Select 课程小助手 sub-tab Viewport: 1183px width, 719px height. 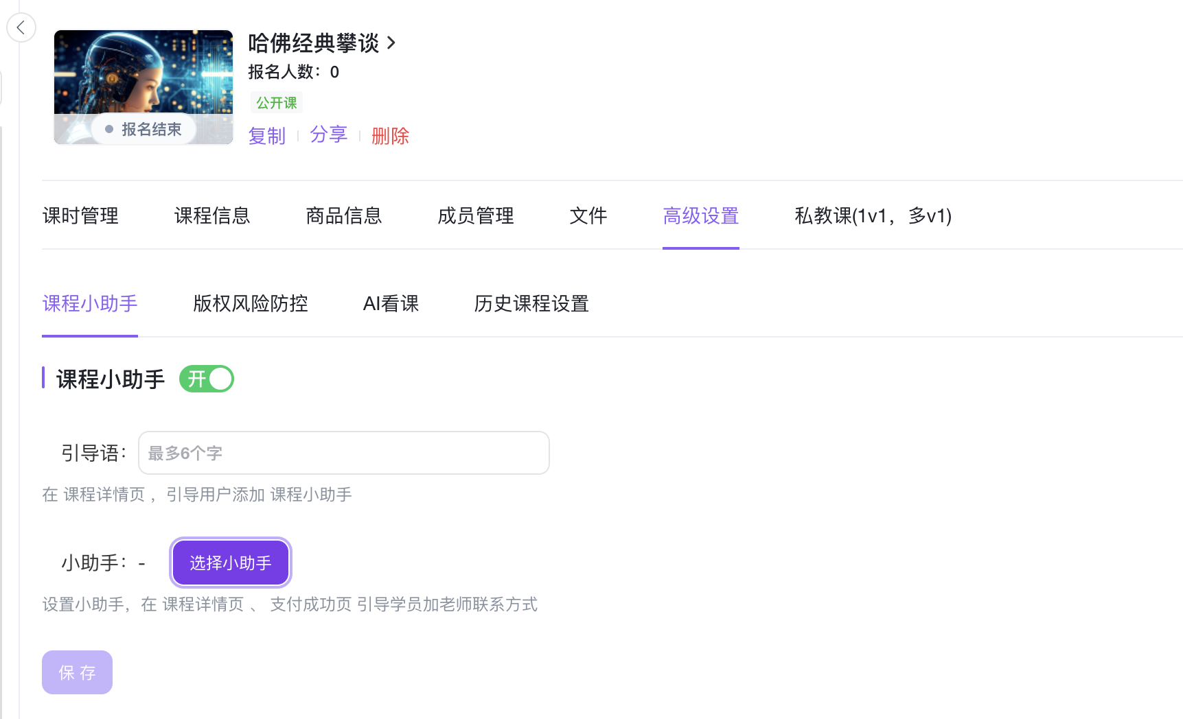pyautogui.click(x=90, y=303)
